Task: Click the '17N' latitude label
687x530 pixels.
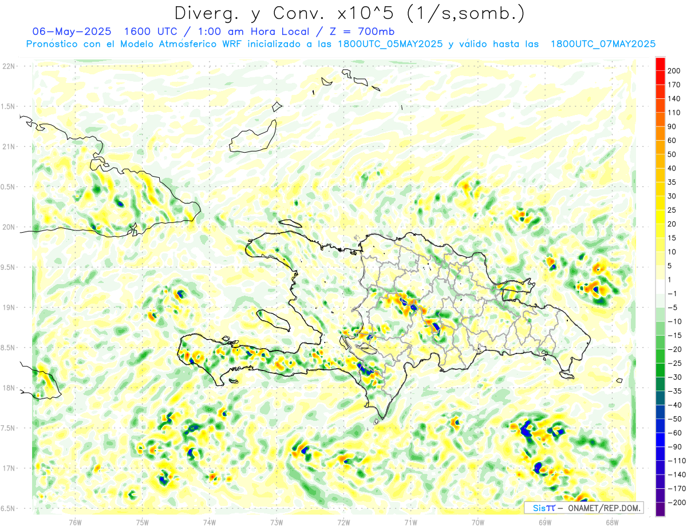Action: pos(8,468)
